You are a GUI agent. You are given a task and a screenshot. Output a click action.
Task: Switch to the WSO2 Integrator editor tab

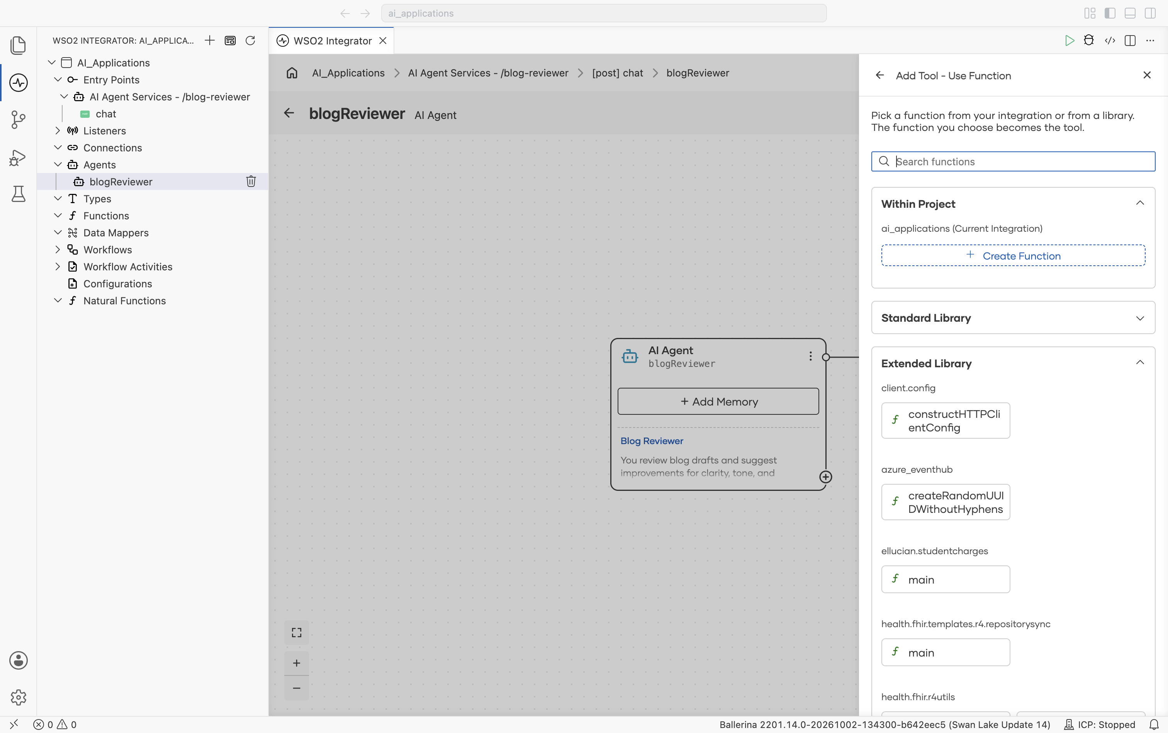[332, 41]
